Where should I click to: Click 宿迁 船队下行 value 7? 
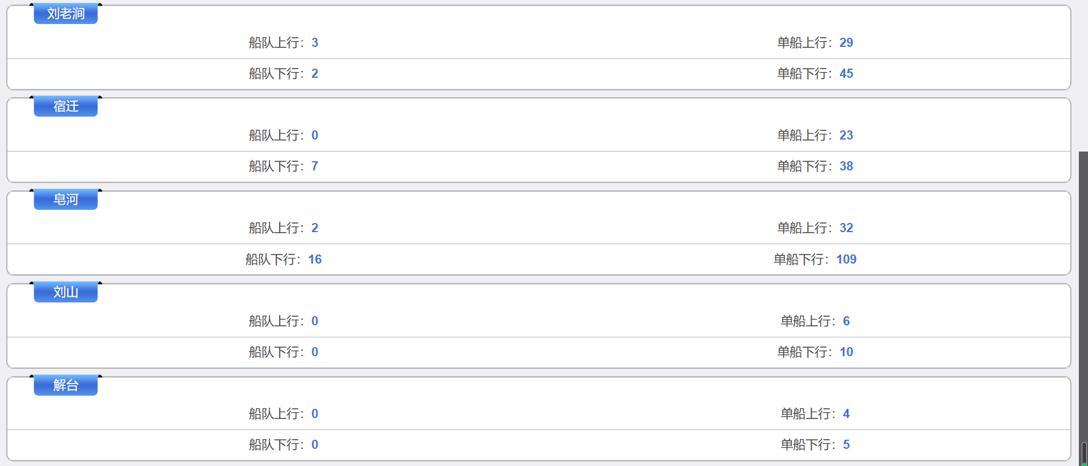[x=315, y=166]
